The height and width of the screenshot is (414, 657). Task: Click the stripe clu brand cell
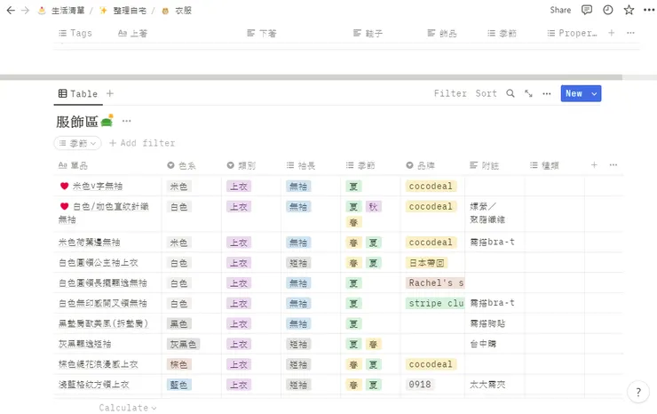coord(435,303)
